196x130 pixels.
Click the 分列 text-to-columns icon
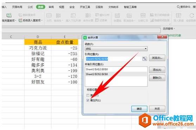click(49, 16)
